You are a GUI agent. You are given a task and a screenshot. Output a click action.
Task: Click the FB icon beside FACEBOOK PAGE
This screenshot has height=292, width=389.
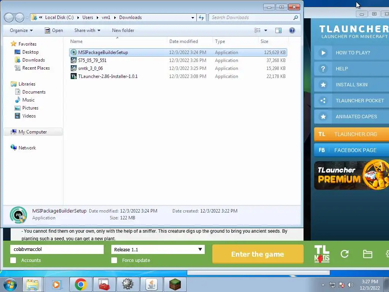[322, 150]
